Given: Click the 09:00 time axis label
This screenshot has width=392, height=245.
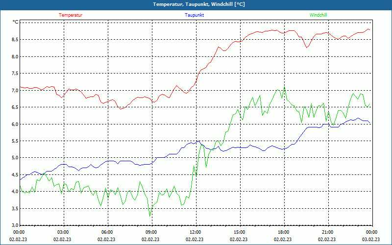Looking at the screenshot, I should 151,232.
